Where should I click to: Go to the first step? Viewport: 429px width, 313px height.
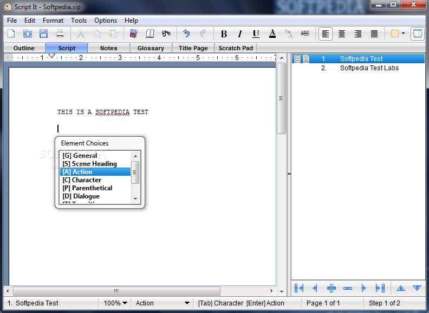click(x=299, y=288)
